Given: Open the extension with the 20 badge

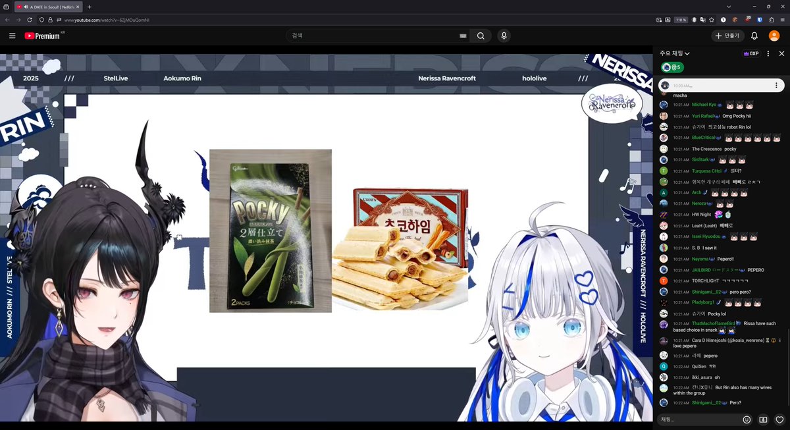Looking at the screenshot, I should (747, 20).
